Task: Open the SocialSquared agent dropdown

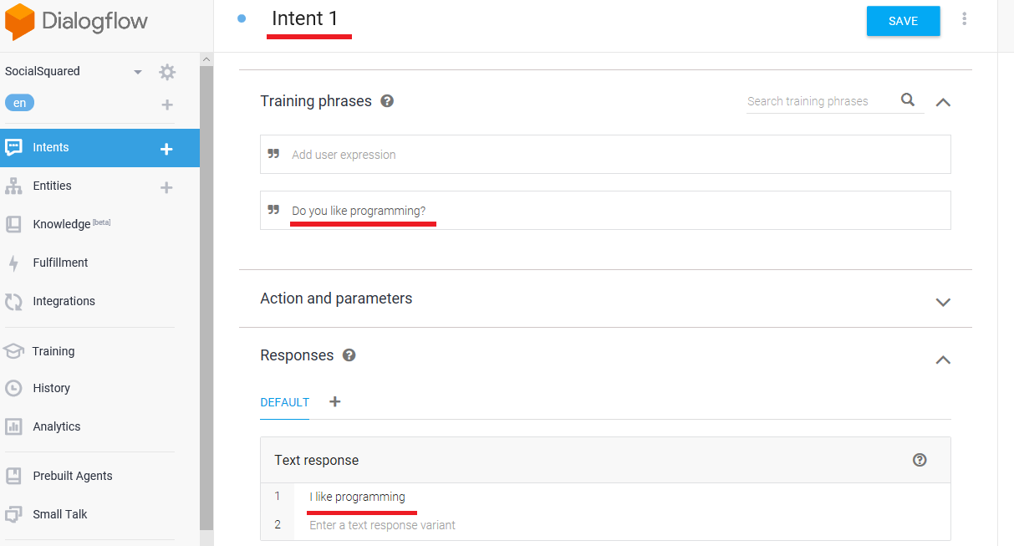Action: click(x=138, y=72)
